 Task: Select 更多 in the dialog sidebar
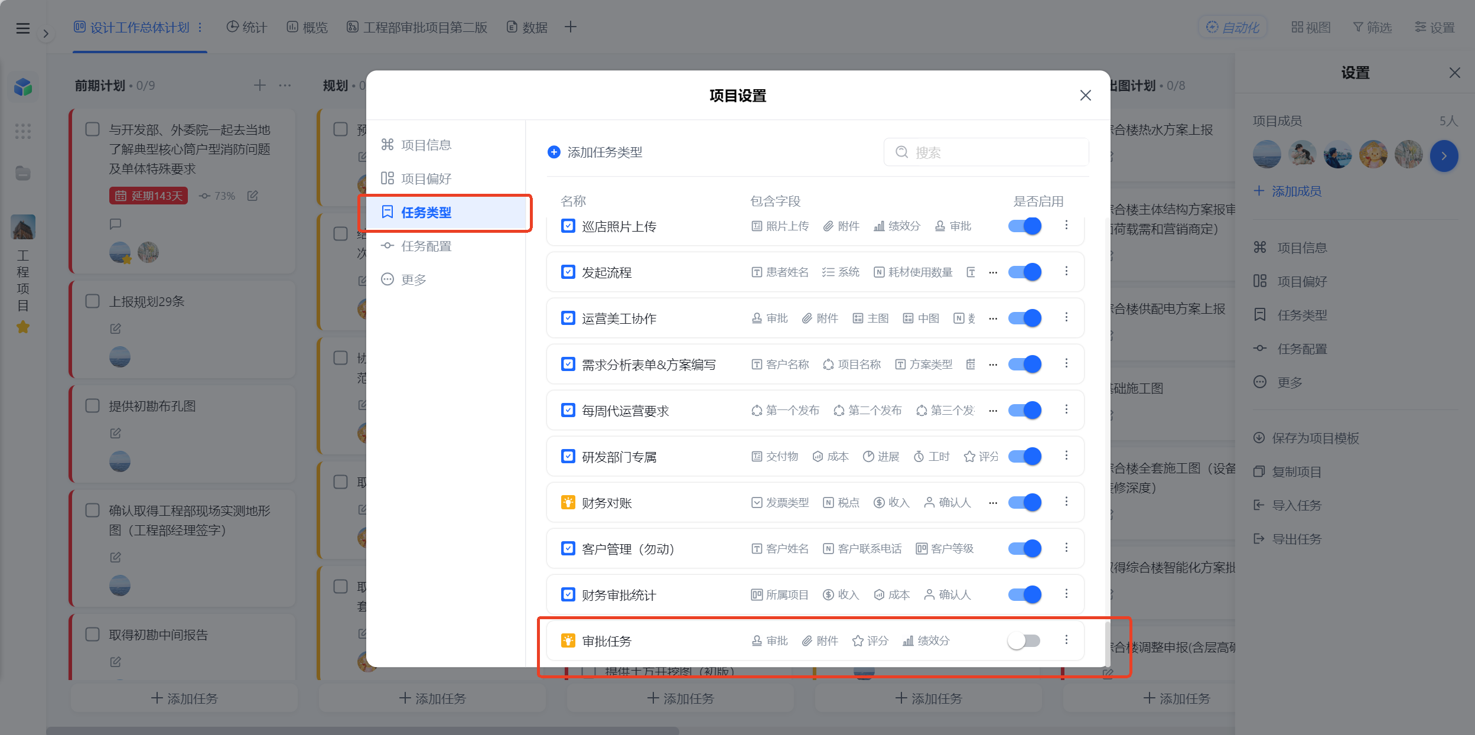445,279
